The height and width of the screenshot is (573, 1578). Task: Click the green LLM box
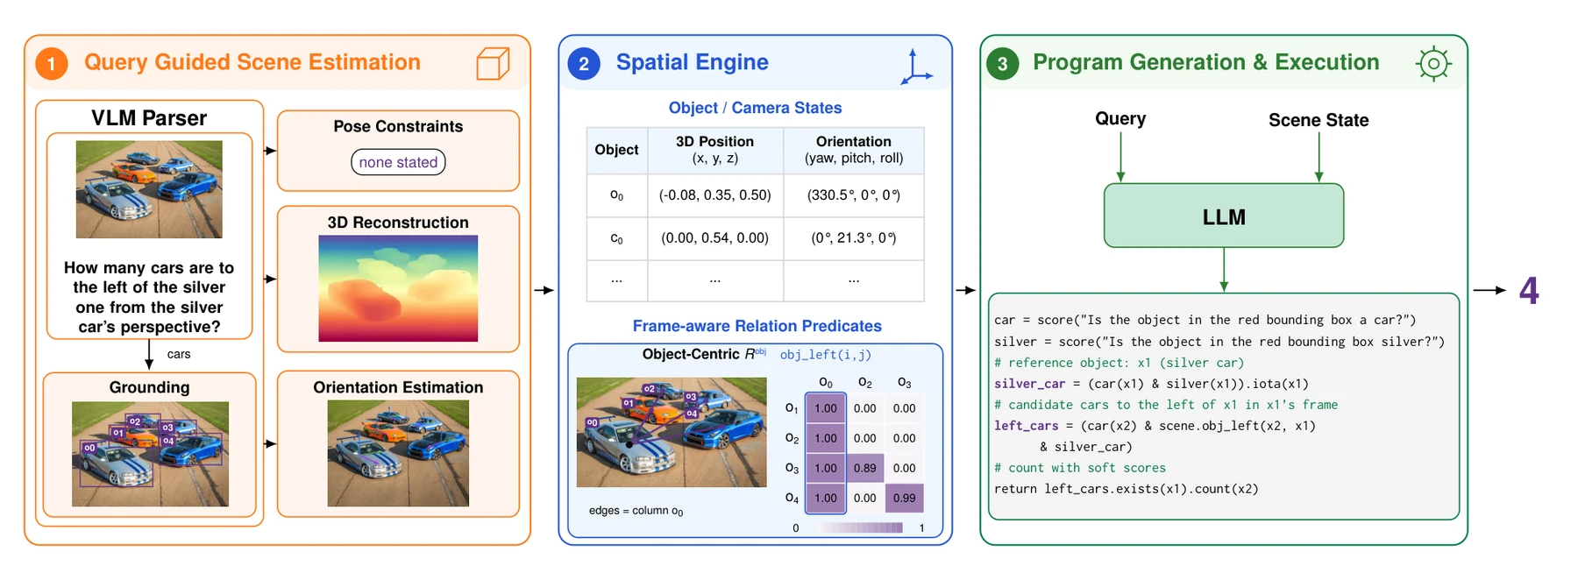pos(1224,216)
